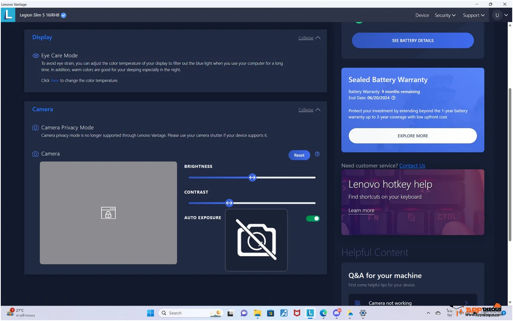Click the Camera Privacy Mode camera icon
This screenshot has width=513, height=321.
click(36, 128)
